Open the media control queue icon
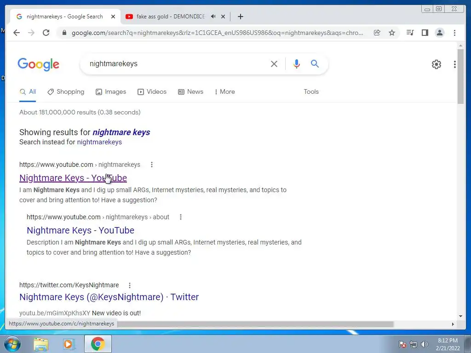Viewport: 471px width, 353px height. 410,33
